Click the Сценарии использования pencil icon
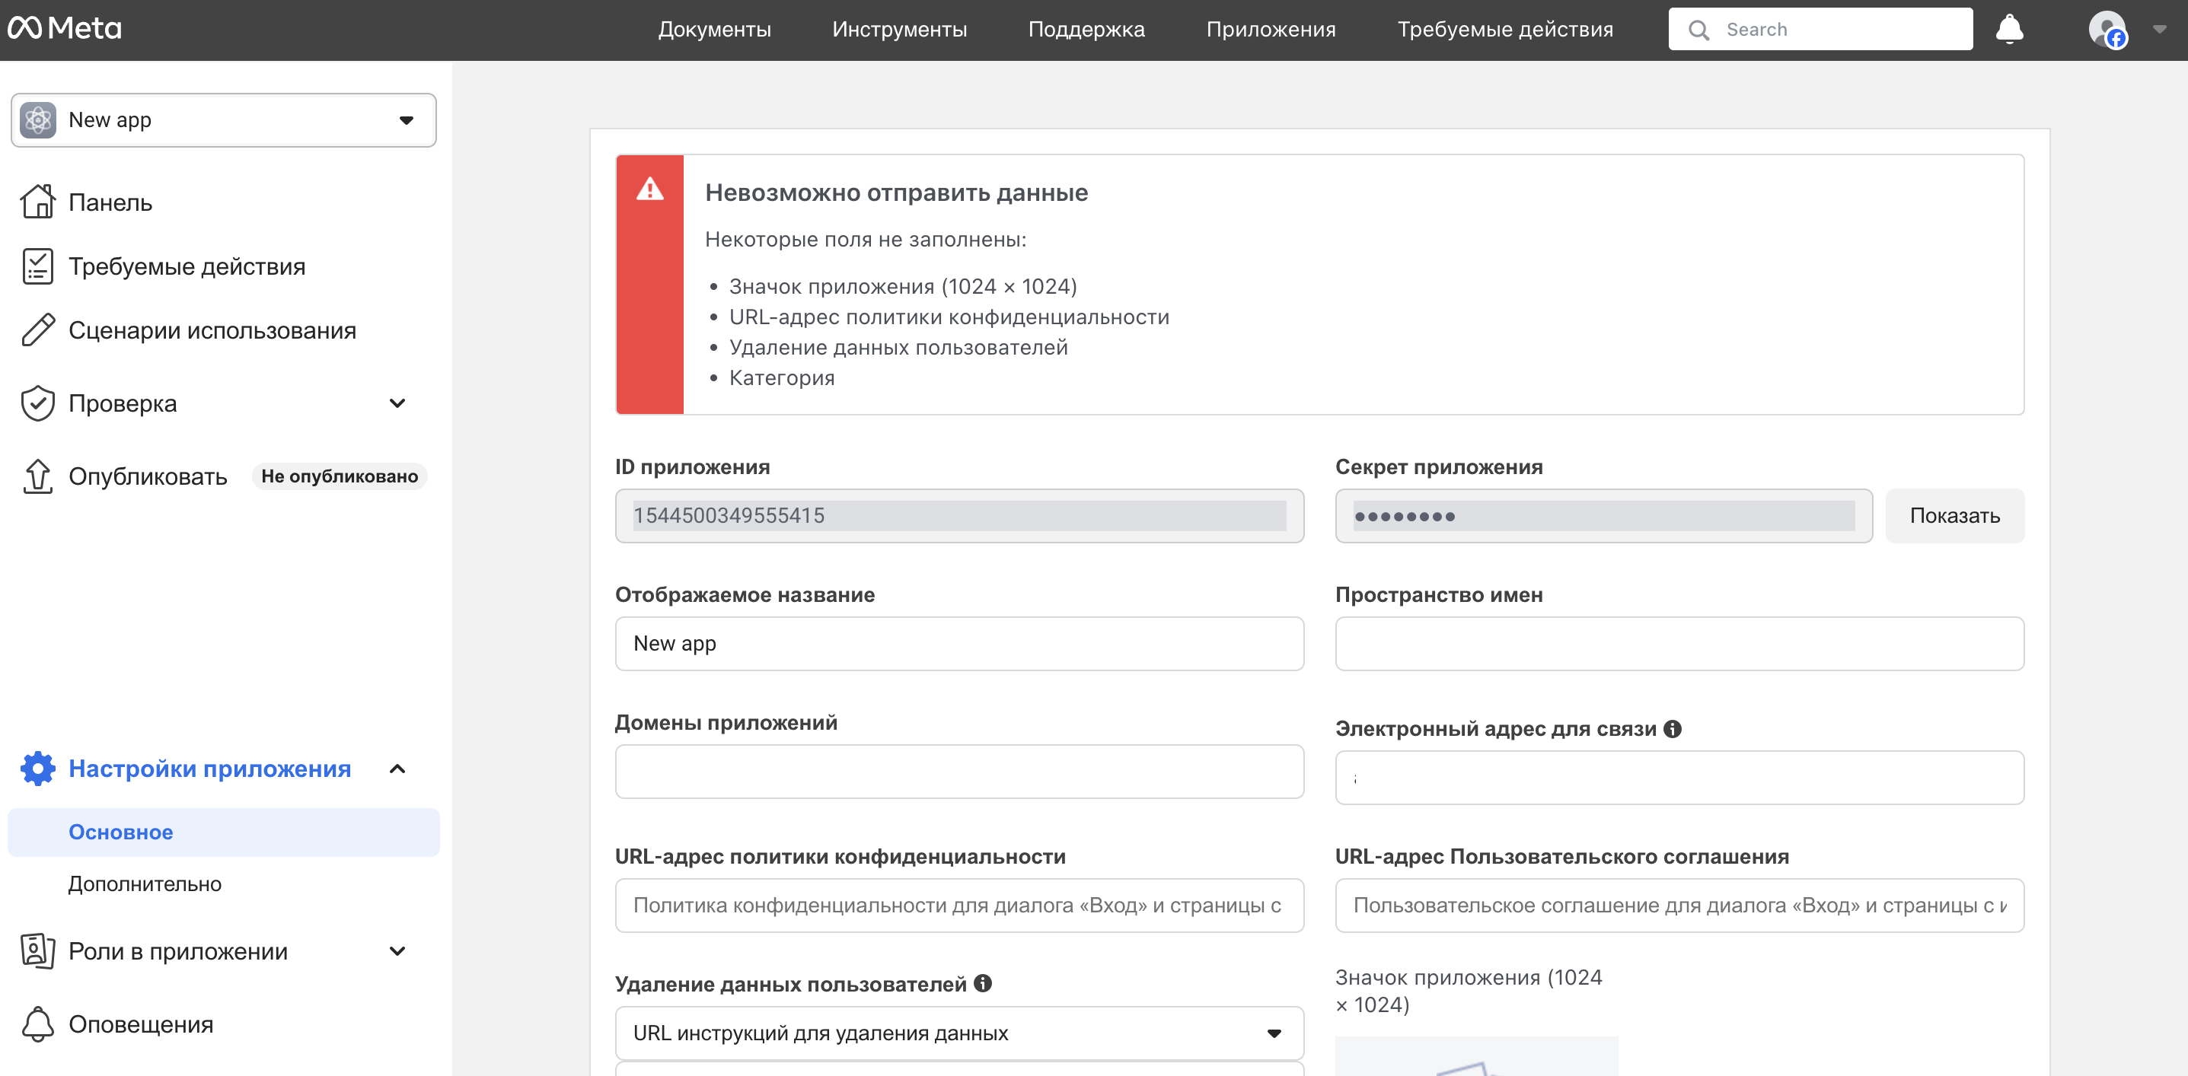The image size is (2188, 1076). [37, 330]
